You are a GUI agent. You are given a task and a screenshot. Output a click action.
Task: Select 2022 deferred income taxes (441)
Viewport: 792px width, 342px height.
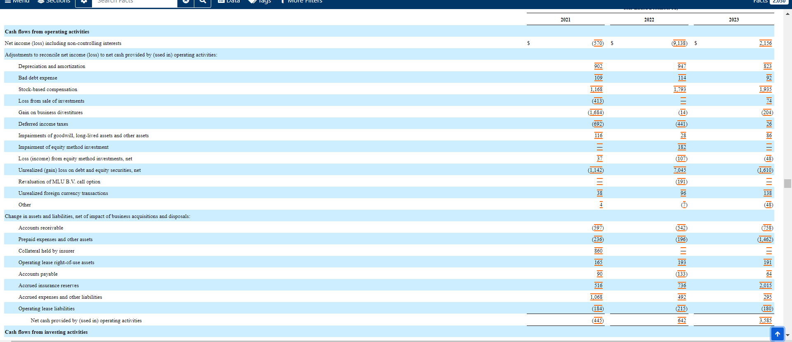681,124
